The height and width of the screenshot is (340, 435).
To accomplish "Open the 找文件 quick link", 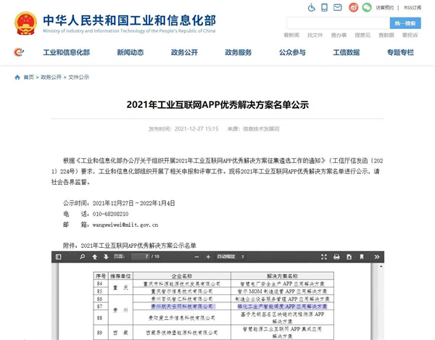I will 315,35.
